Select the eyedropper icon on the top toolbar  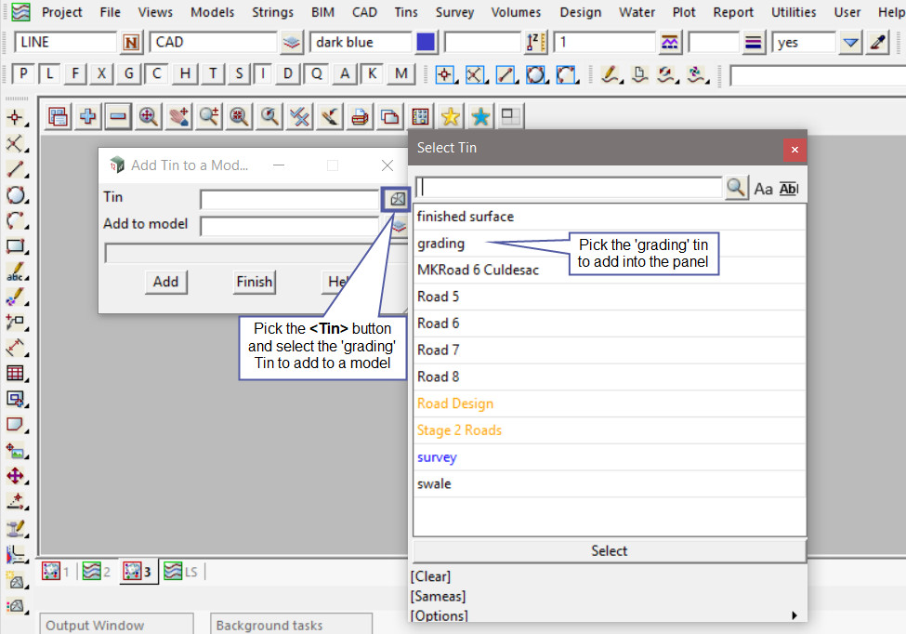click(x=877, y=43)
